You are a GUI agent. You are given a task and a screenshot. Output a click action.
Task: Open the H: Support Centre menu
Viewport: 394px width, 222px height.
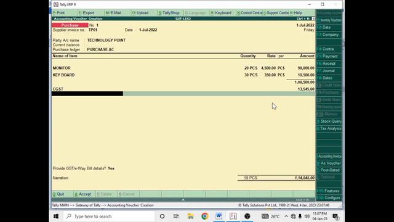(x=276, y=13)
